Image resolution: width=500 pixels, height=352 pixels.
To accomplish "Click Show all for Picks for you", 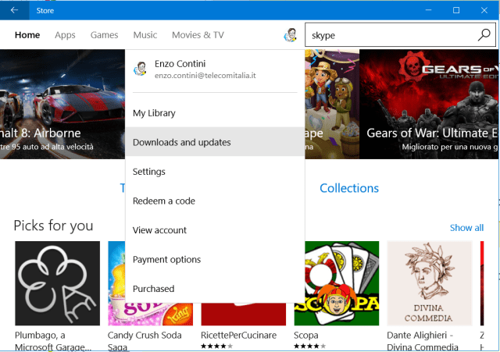I will click(466, 228).
